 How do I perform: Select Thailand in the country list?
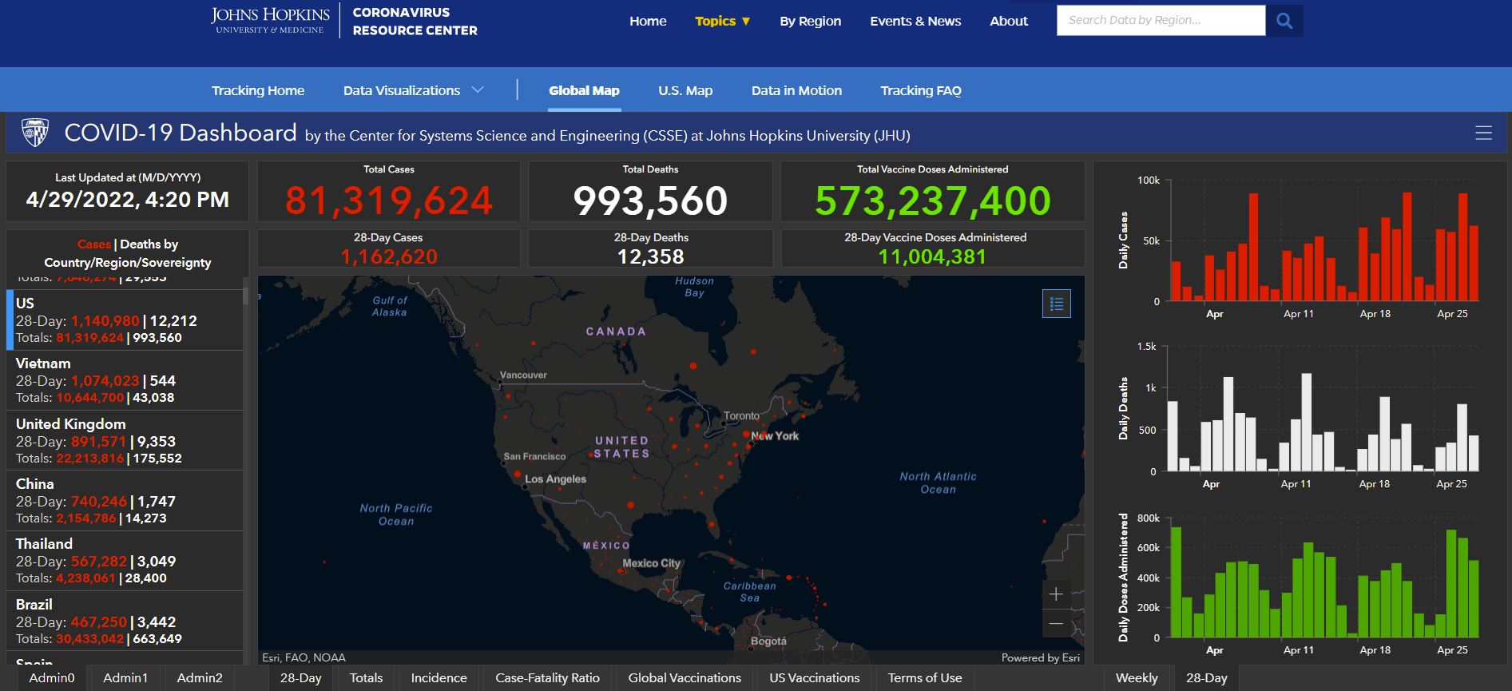[125, 561]
